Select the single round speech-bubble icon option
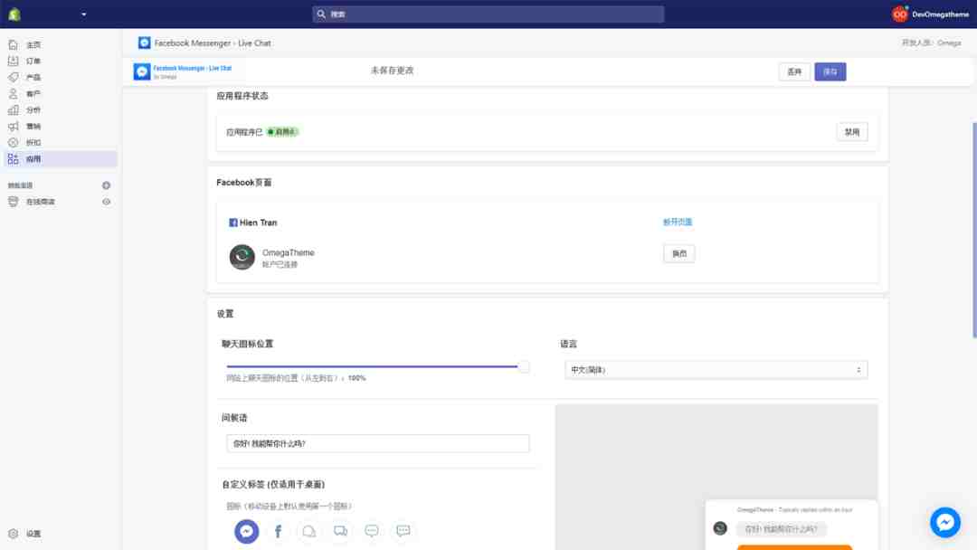This screenshot has height=550, width=977. point(309,531)
